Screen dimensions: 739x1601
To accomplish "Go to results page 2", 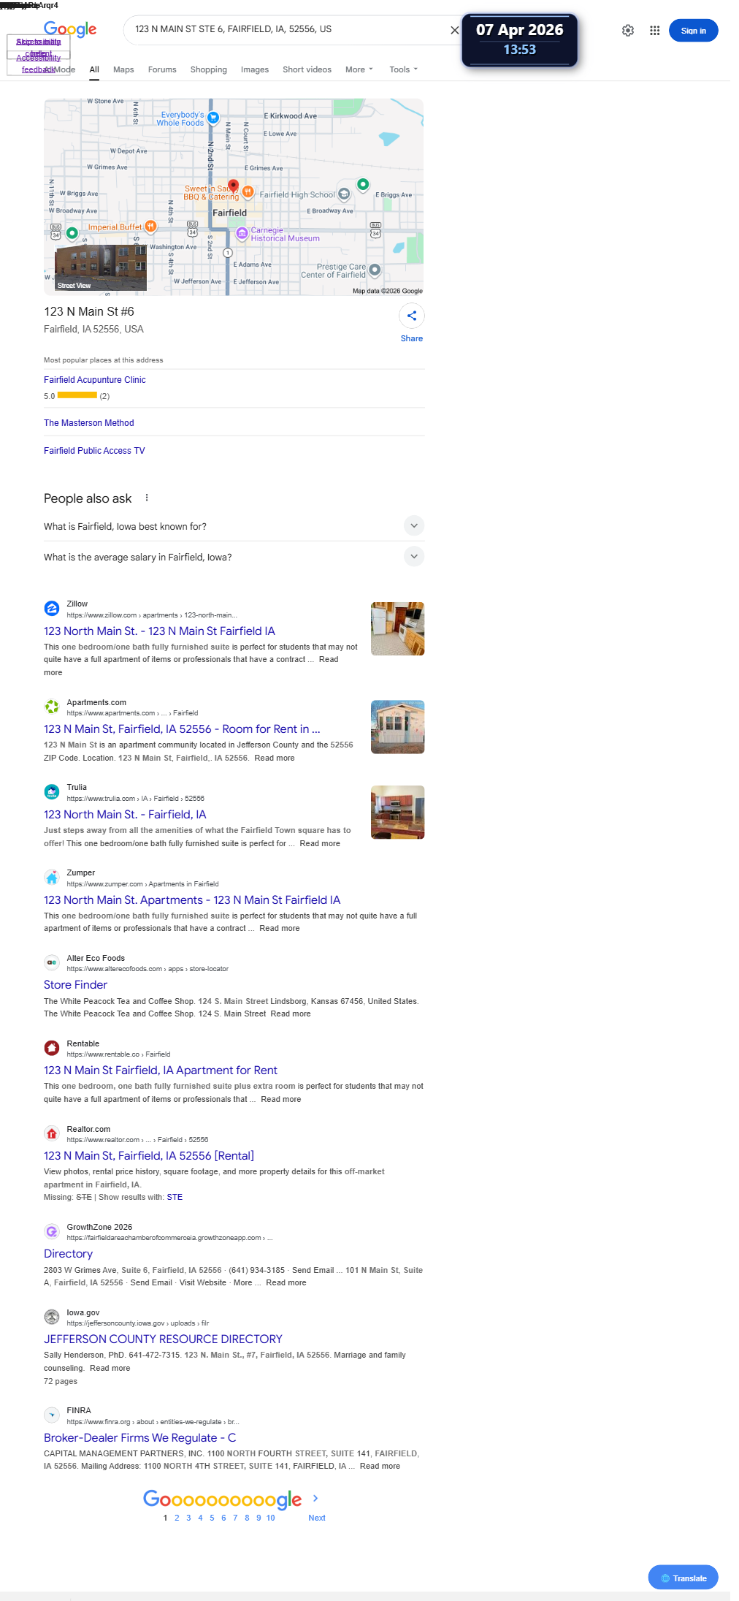I will pyautogui.click(x=177, y=1518).
